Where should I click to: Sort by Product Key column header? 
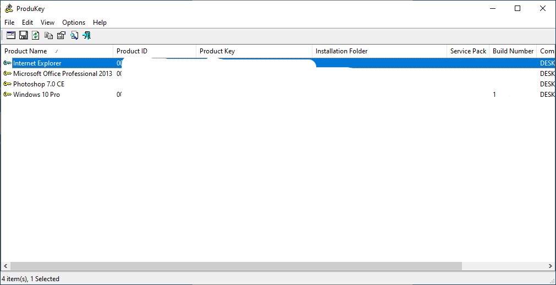click(254, 51)
